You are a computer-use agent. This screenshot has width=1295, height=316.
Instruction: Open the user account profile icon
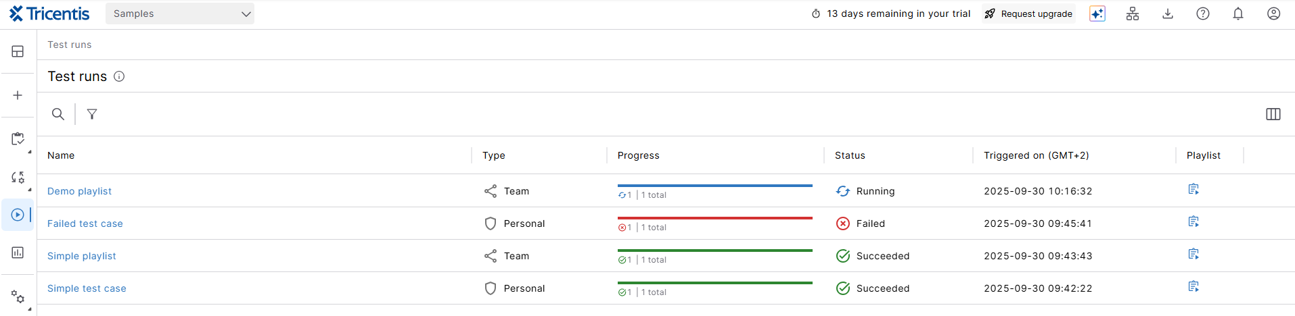[1273, 14]
